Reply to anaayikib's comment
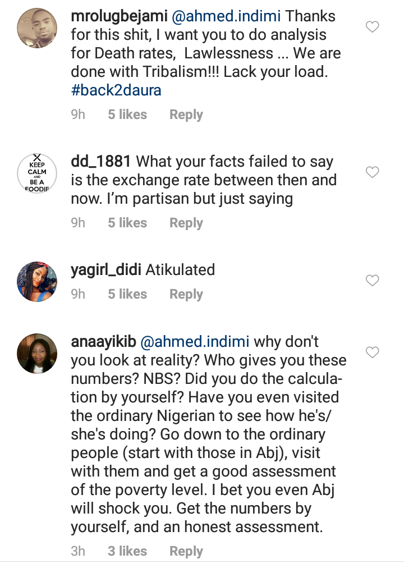The width and height of the screenshot is (404, 568). pos(186,551)
